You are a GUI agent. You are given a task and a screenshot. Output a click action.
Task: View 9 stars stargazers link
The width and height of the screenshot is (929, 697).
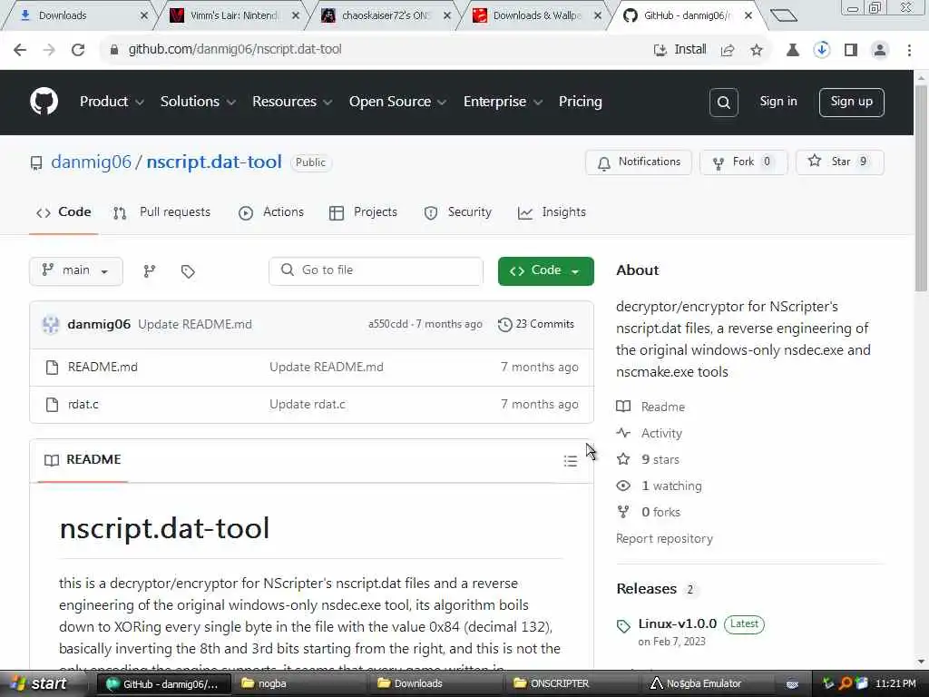[x=660, y=459]
